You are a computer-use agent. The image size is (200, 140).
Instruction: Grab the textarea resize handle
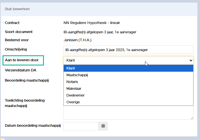[x=192, y=118]
